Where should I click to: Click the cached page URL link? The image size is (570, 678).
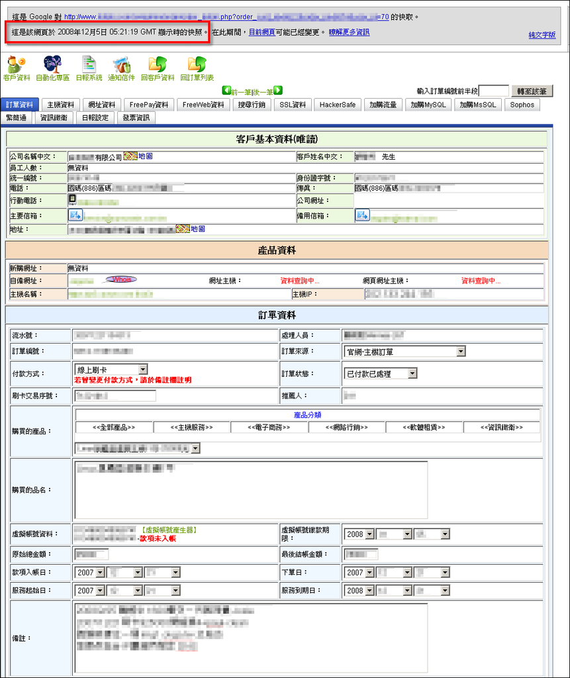226,17
